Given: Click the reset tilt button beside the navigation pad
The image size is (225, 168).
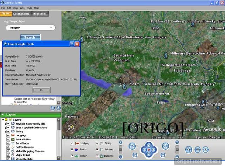Looking at the screenshot, I should (163, 155).
